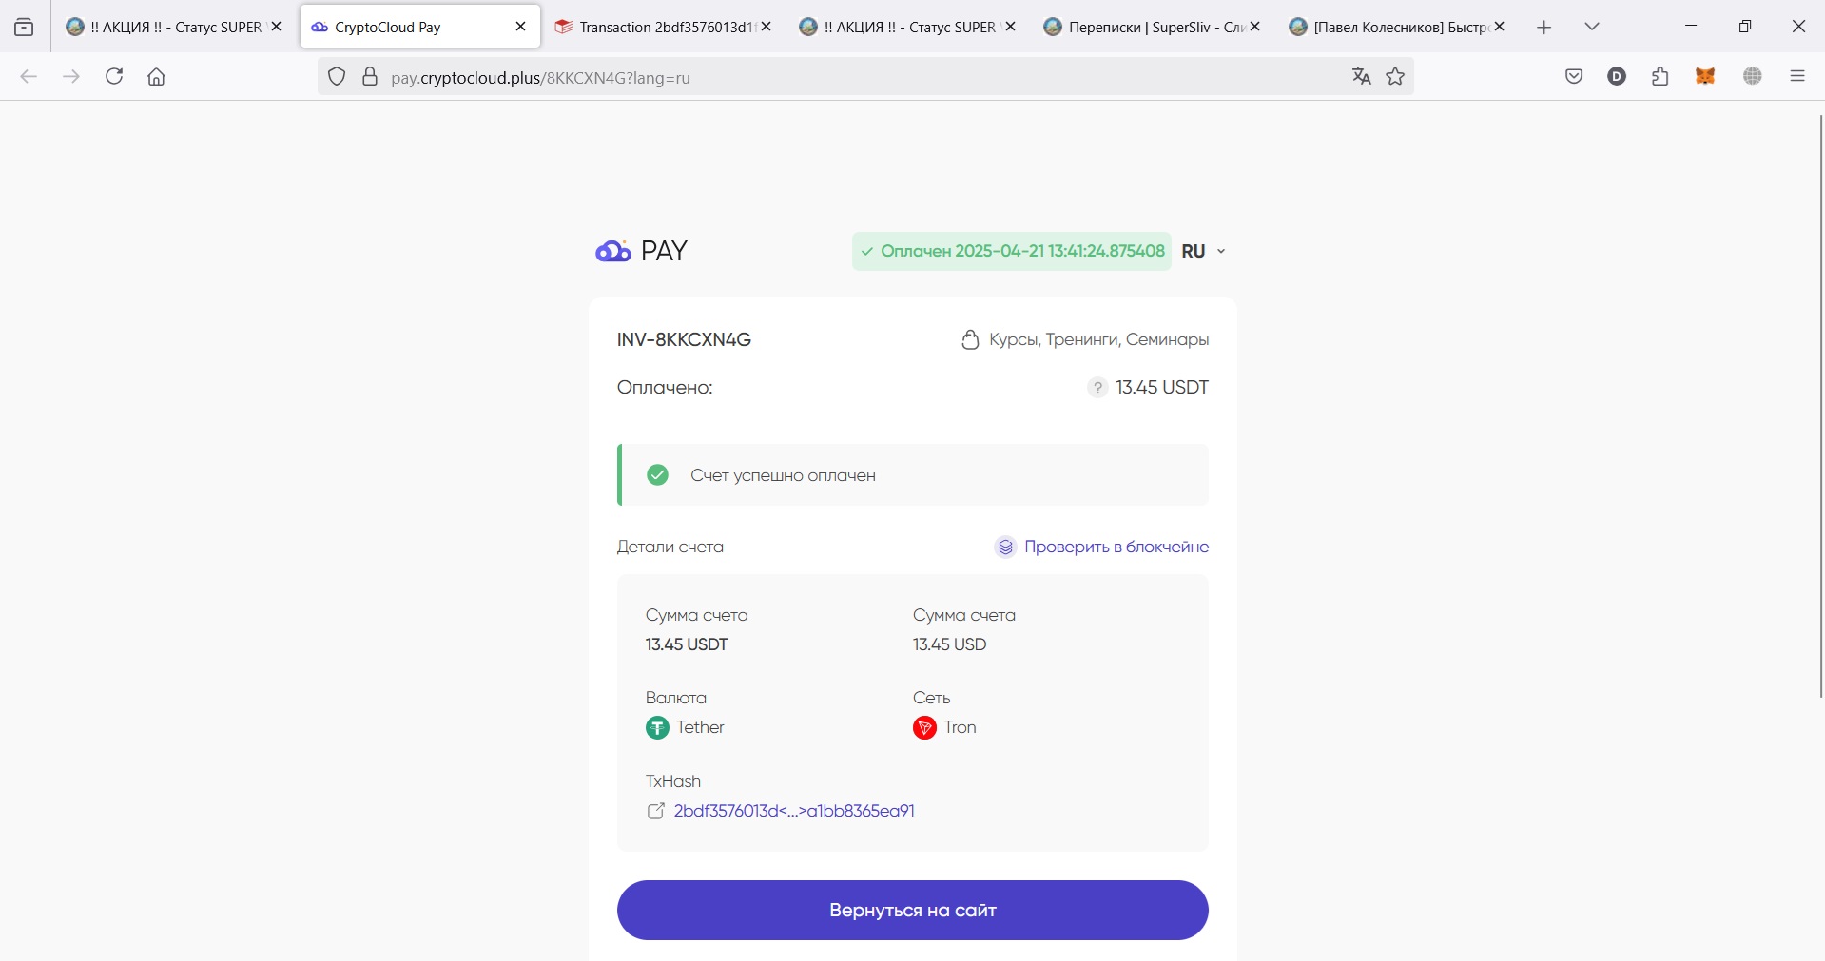Click the Вернуться на сайт button
The image size is (1825, 961).
[x=913, y=910]
